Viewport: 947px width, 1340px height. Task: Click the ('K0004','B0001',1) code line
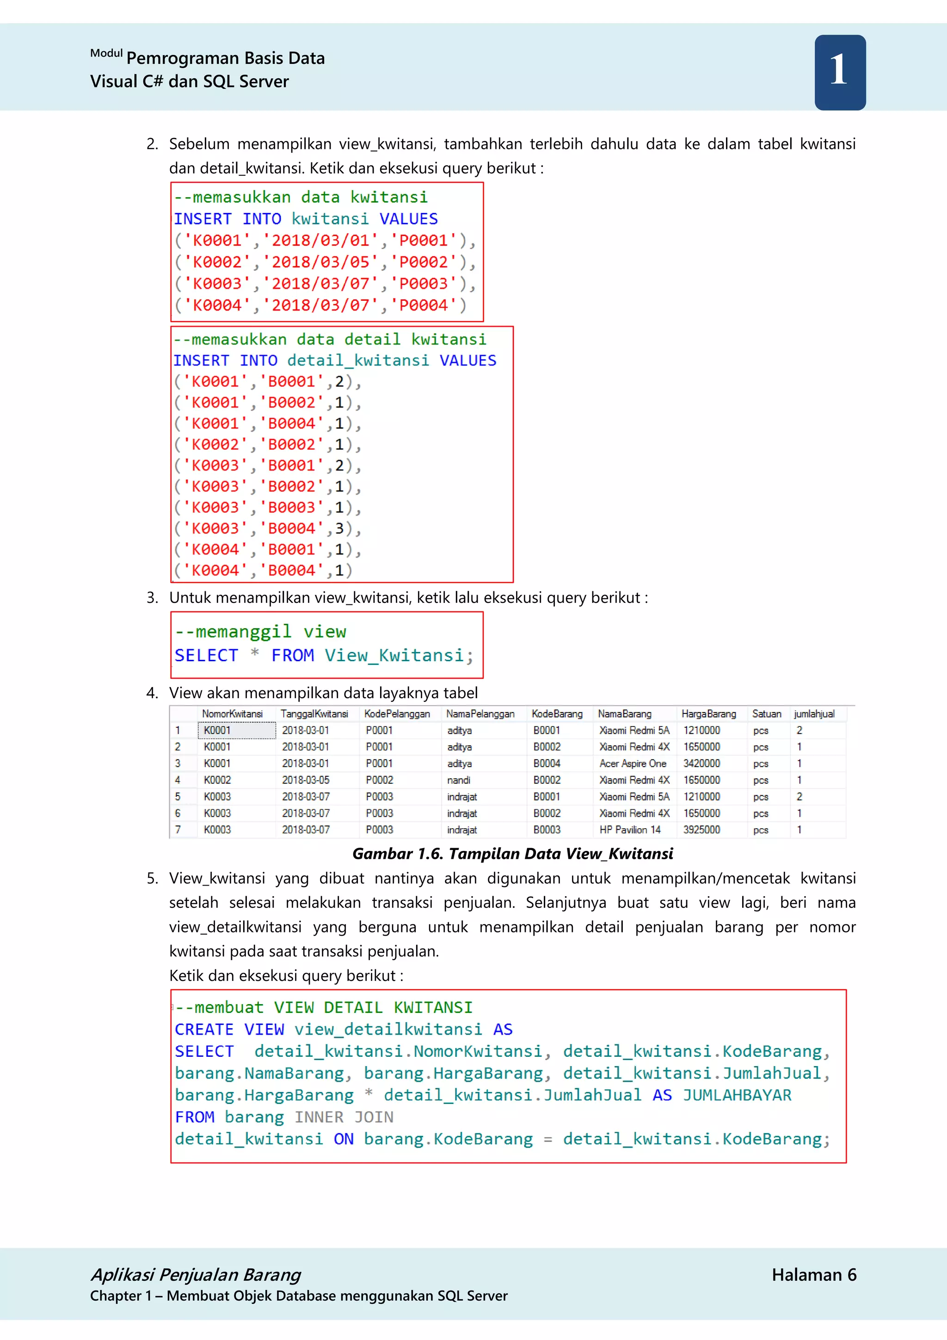(x=268, y=549)
